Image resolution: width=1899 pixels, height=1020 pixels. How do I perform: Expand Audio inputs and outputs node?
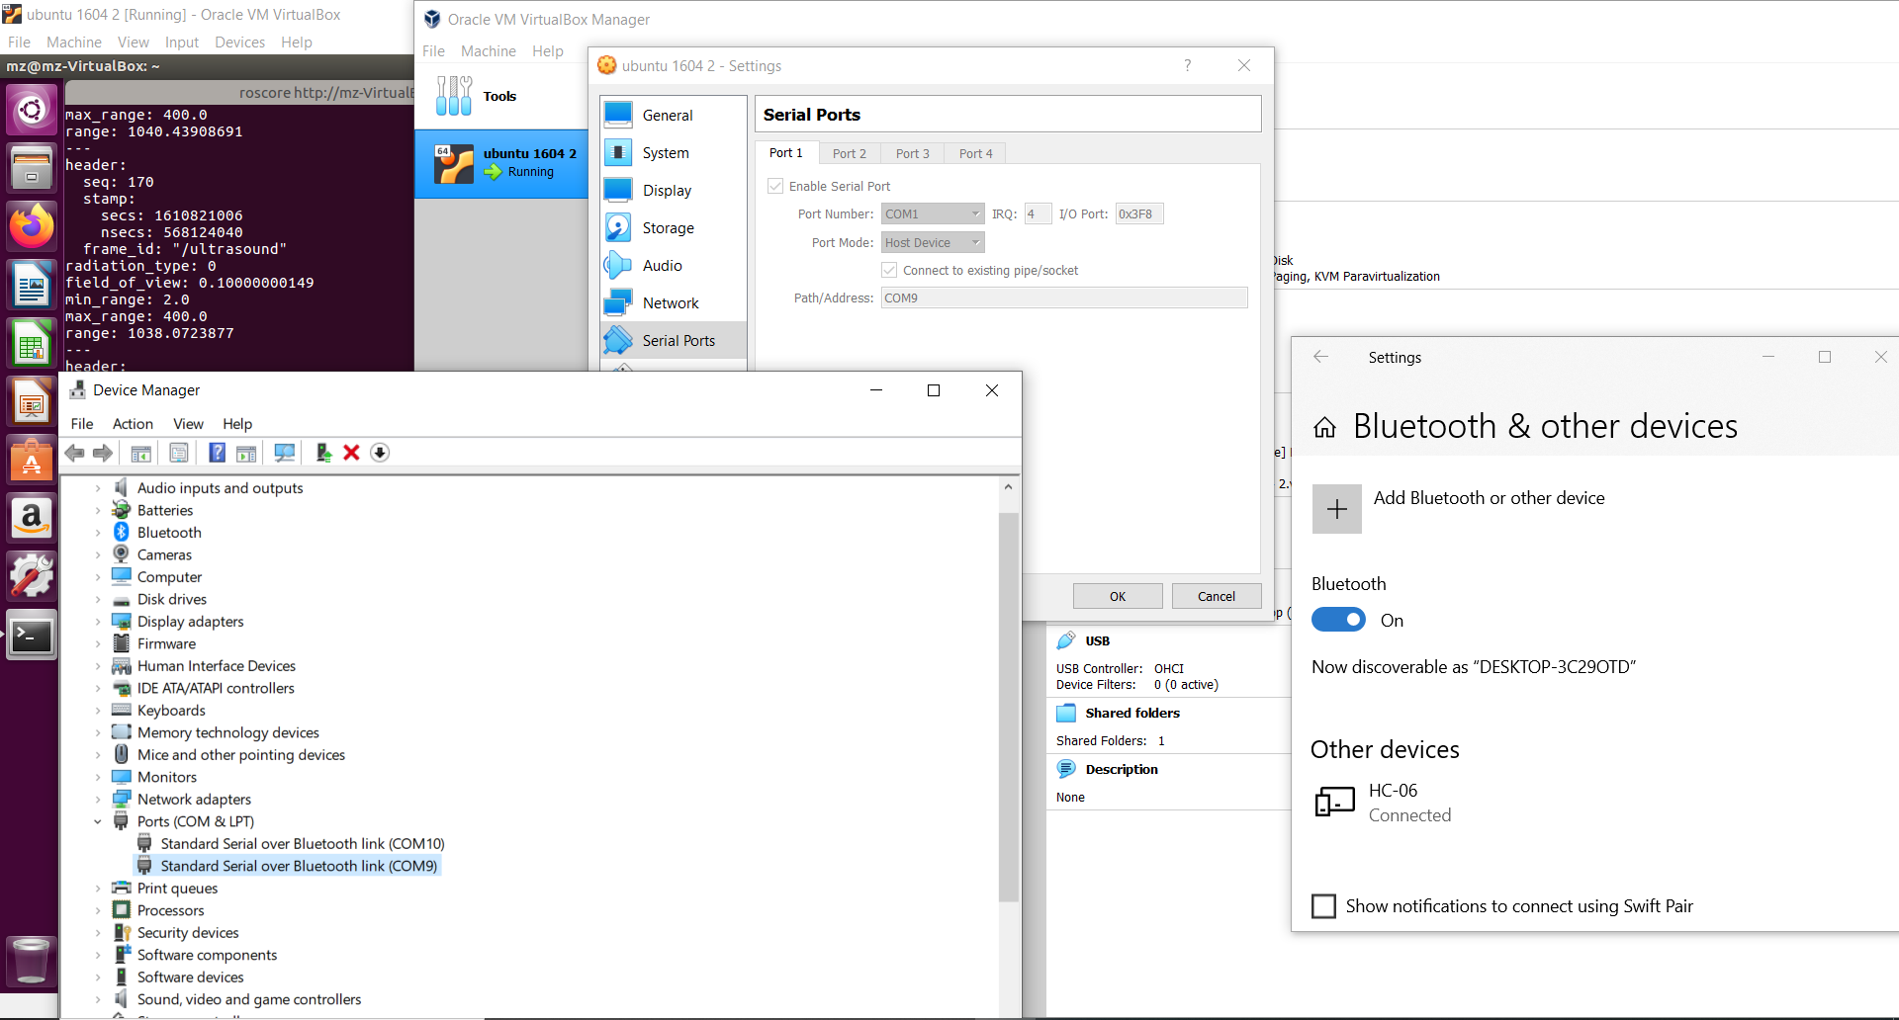pyautogui.click(x=98, y=488)
